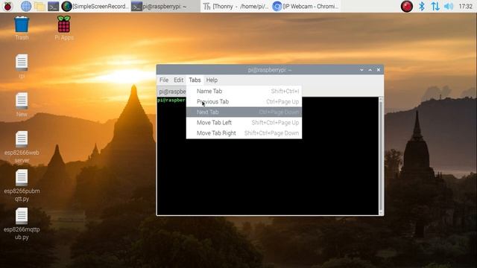The image size is (477, 268).
Task: Open the File Manager folder icon
Action: coord(40,7)
